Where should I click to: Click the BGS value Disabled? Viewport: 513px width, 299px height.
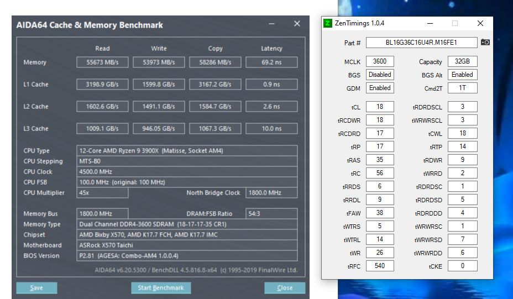pos(380,75)
